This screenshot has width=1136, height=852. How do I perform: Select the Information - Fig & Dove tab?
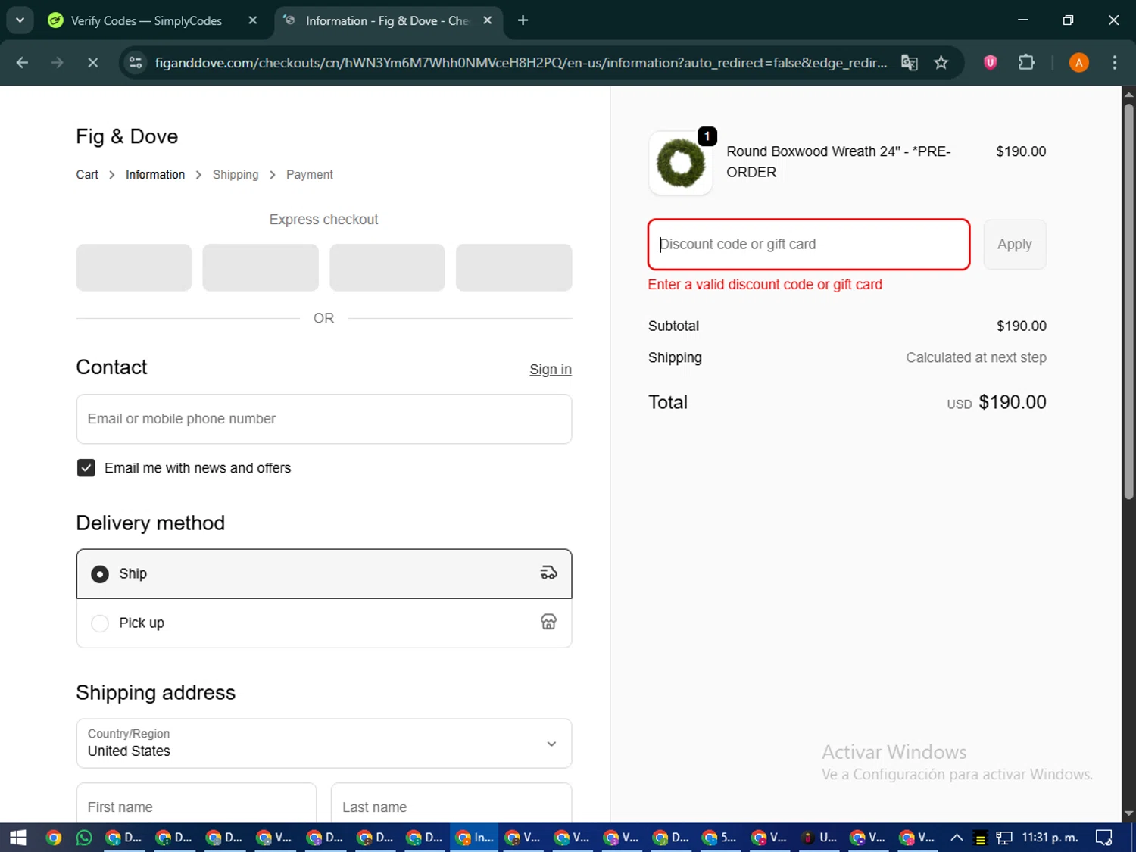pyautogui.click(x=386, y=20)
